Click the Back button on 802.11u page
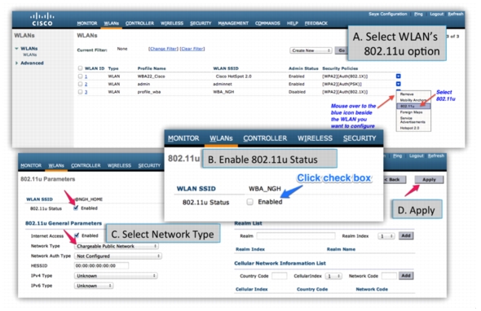The image size is (481, 311). coord(395,180)
